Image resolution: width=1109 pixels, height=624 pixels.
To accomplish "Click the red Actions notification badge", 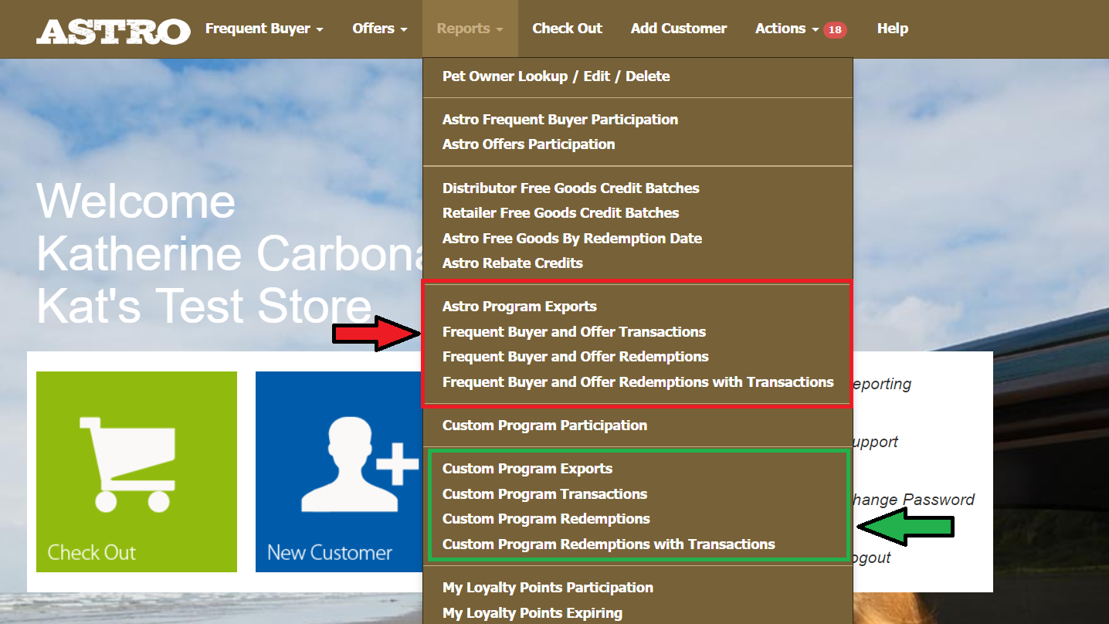I will pyautogui.click(x=835, y=29).
